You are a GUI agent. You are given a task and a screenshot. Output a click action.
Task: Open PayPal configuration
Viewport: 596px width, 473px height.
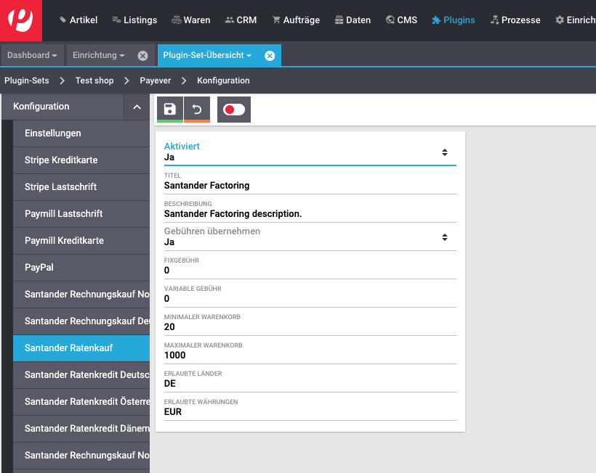pos(81,268)
